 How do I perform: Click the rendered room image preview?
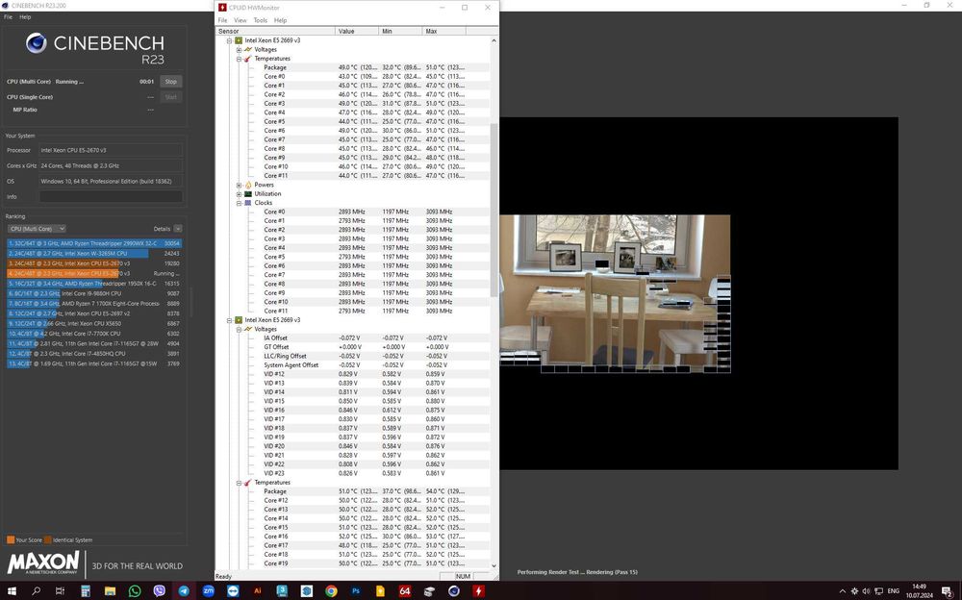pyautogui.click(x=616, y=293)
